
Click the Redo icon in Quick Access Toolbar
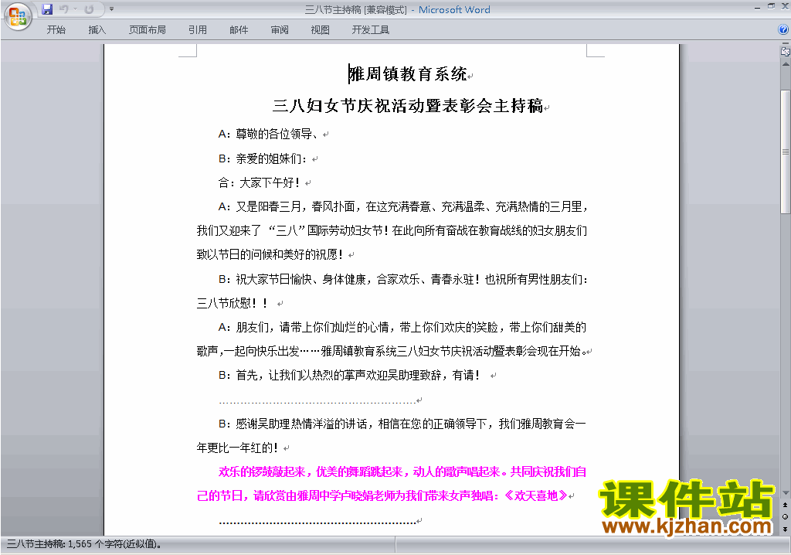pyautogui.click(x=90, y=9)
